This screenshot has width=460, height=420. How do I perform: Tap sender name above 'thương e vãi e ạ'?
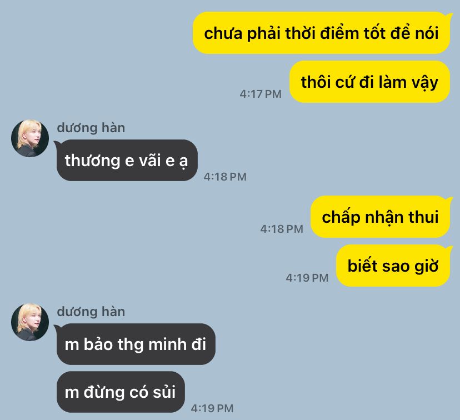click(x=91, y=128)
